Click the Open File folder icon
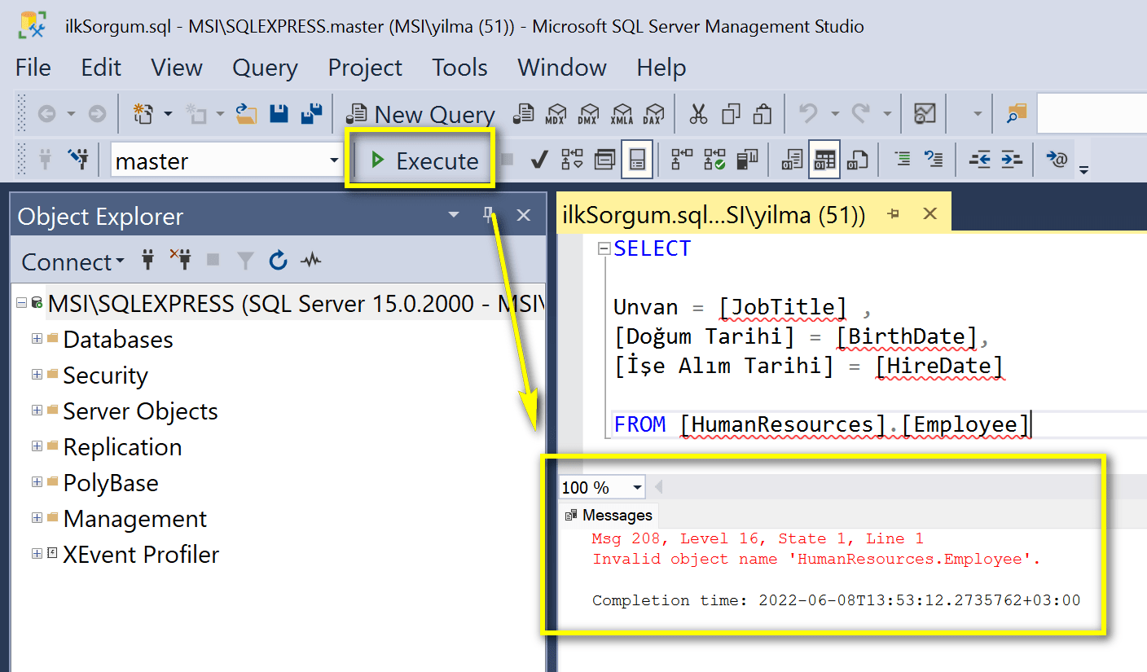Screen dimensions: 1147x672 click(x=246, y=114)
